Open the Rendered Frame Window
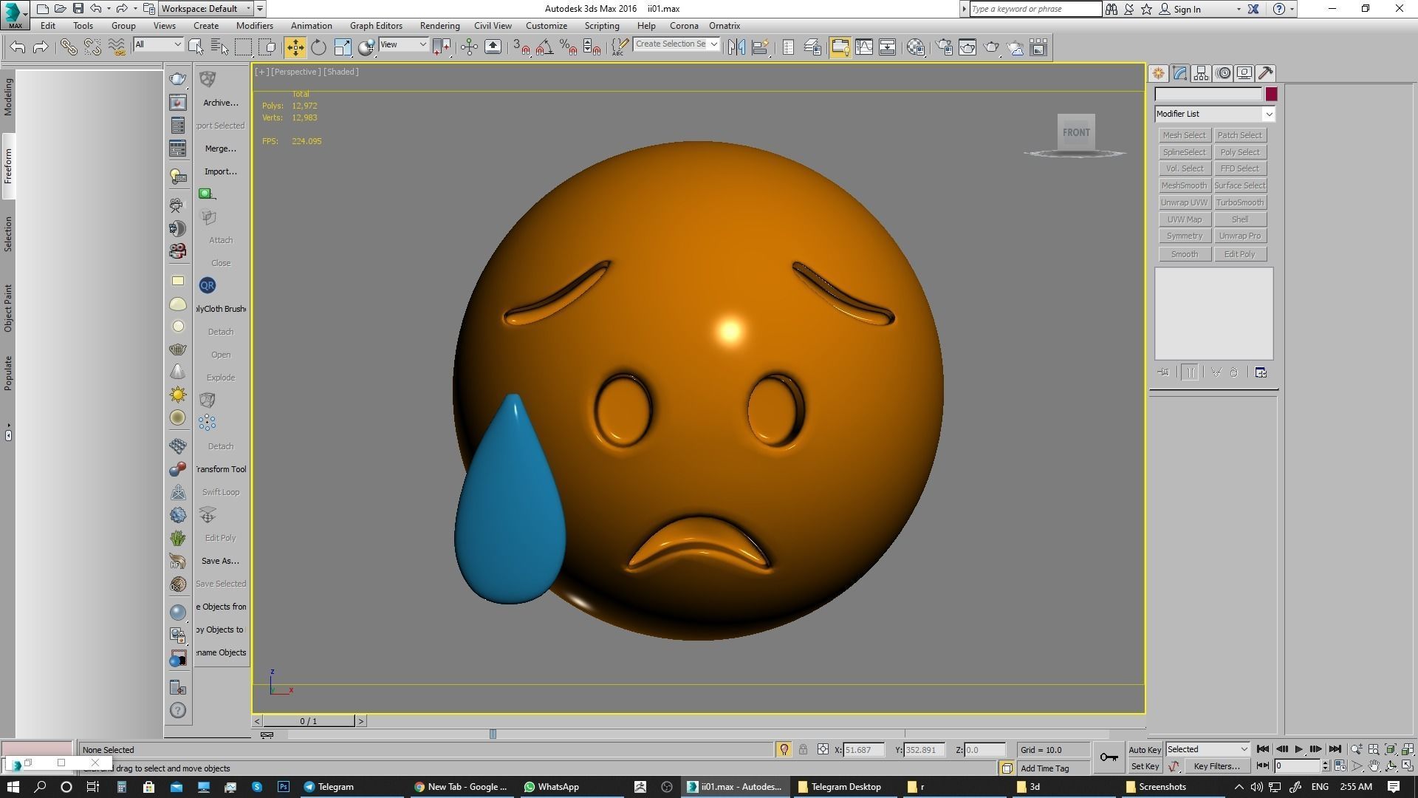 967,47
